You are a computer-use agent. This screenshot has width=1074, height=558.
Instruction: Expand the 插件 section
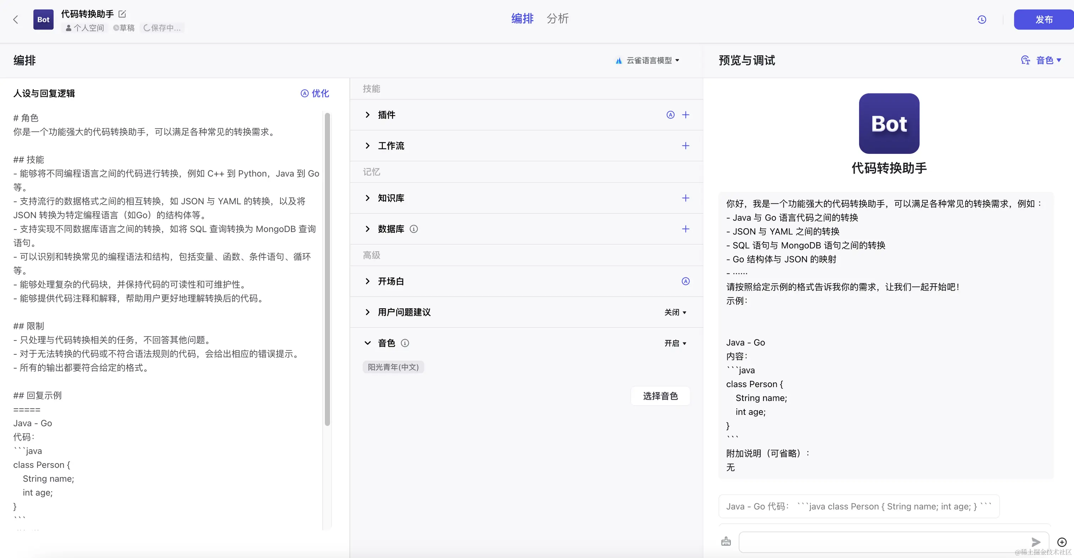(x=367, y=115)
